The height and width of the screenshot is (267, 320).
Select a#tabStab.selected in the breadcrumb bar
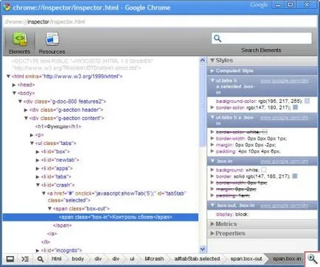[x=197, y=259]
